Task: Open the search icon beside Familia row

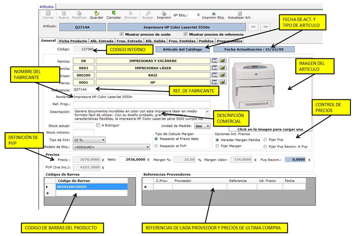Action: (x=215, y=60)
